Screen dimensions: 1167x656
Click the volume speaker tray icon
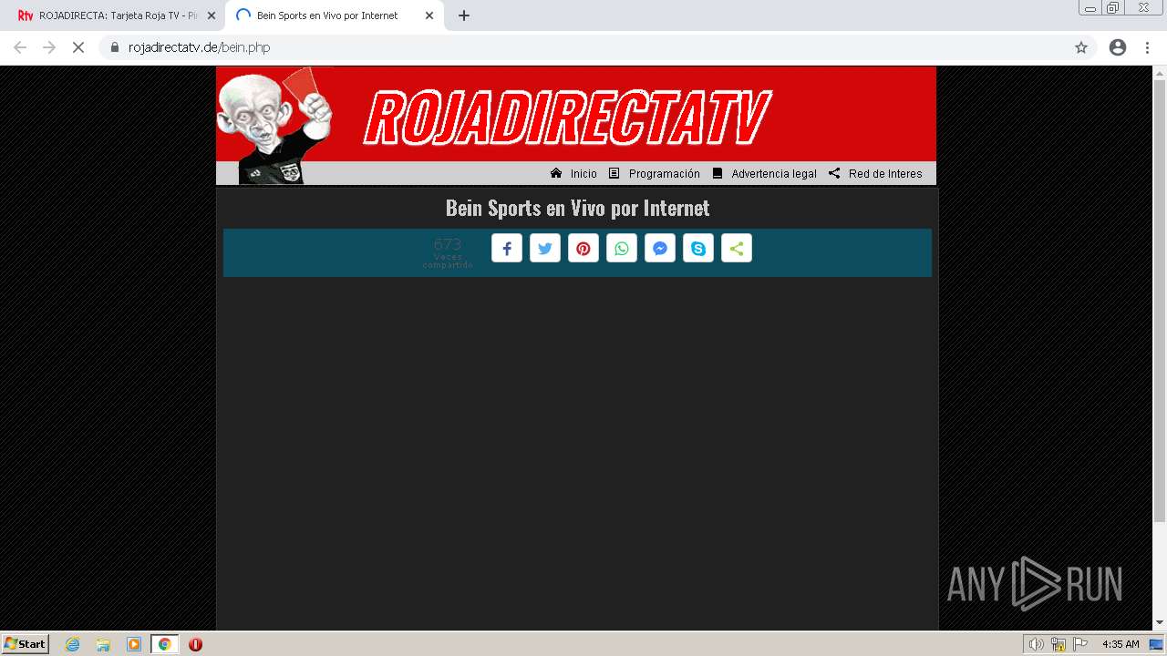click(1036, 644)
